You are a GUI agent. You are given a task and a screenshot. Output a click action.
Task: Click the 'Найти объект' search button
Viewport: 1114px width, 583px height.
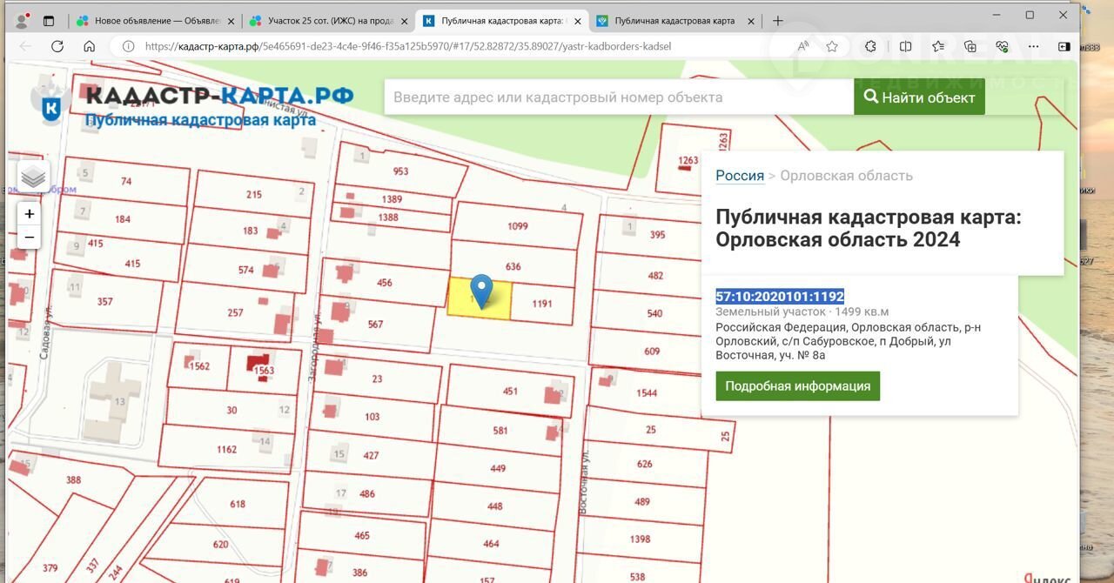919,97
